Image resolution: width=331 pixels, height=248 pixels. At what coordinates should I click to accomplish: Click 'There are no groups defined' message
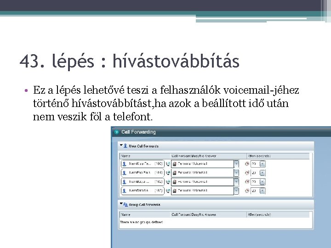(x=142, y=222)
